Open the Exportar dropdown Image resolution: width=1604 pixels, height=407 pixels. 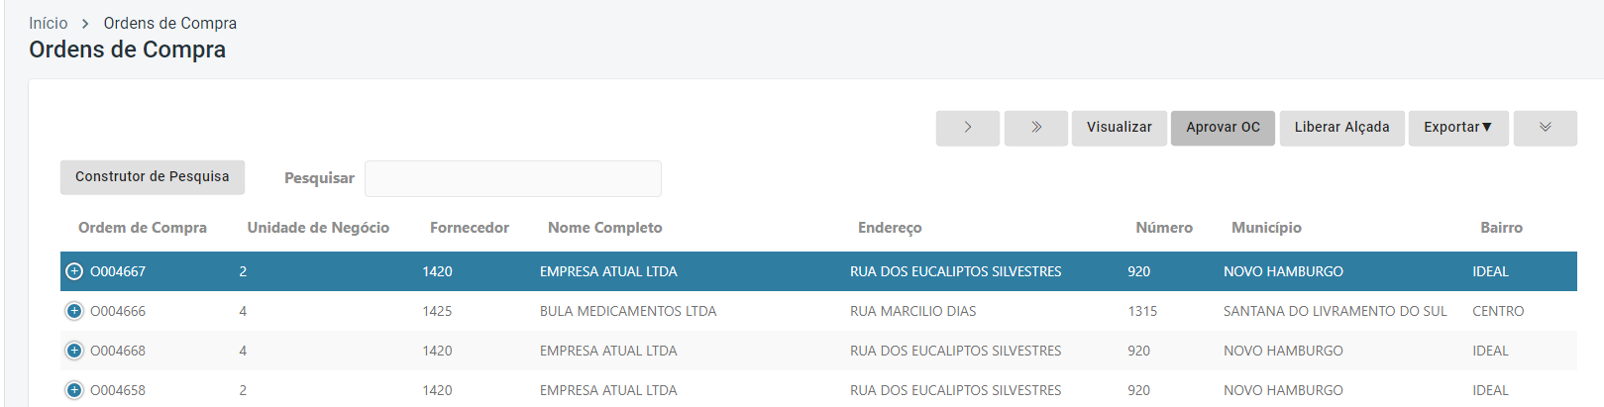(1457, 128)
